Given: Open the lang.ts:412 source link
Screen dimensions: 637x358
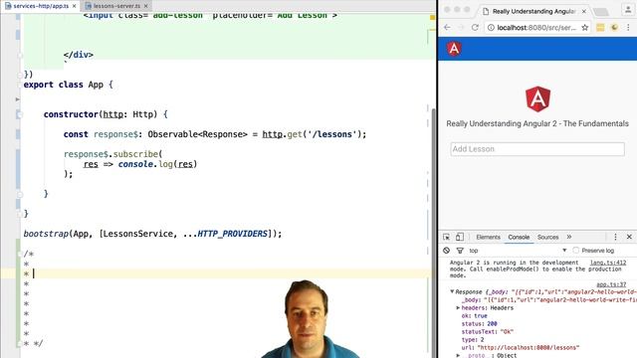Looking at the screenshot, I should [x=608, y=263].
